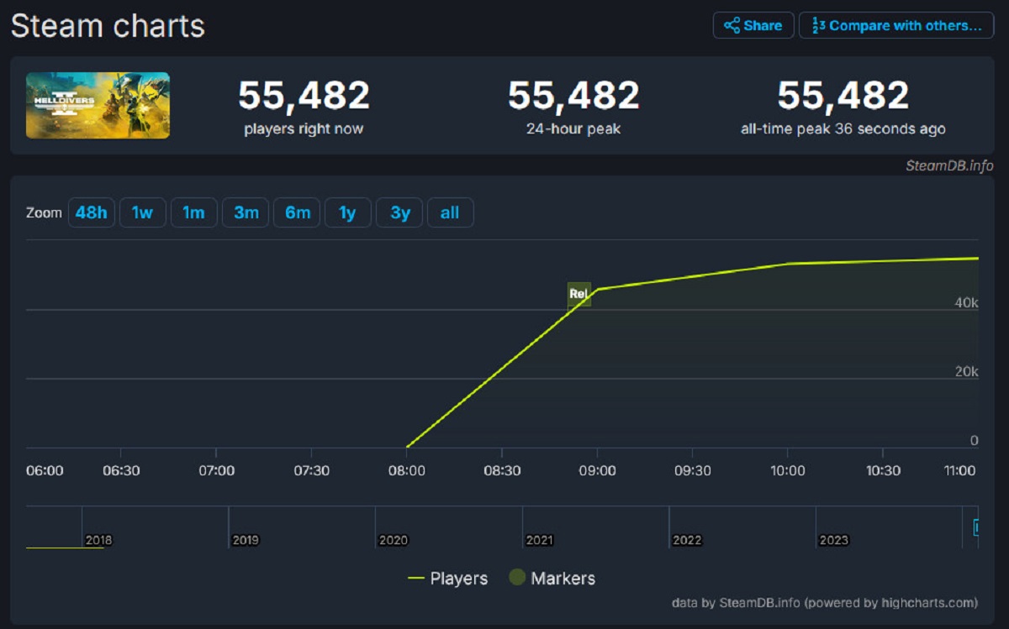
Task: Click the players right now count
Action: tap(304, 96)
